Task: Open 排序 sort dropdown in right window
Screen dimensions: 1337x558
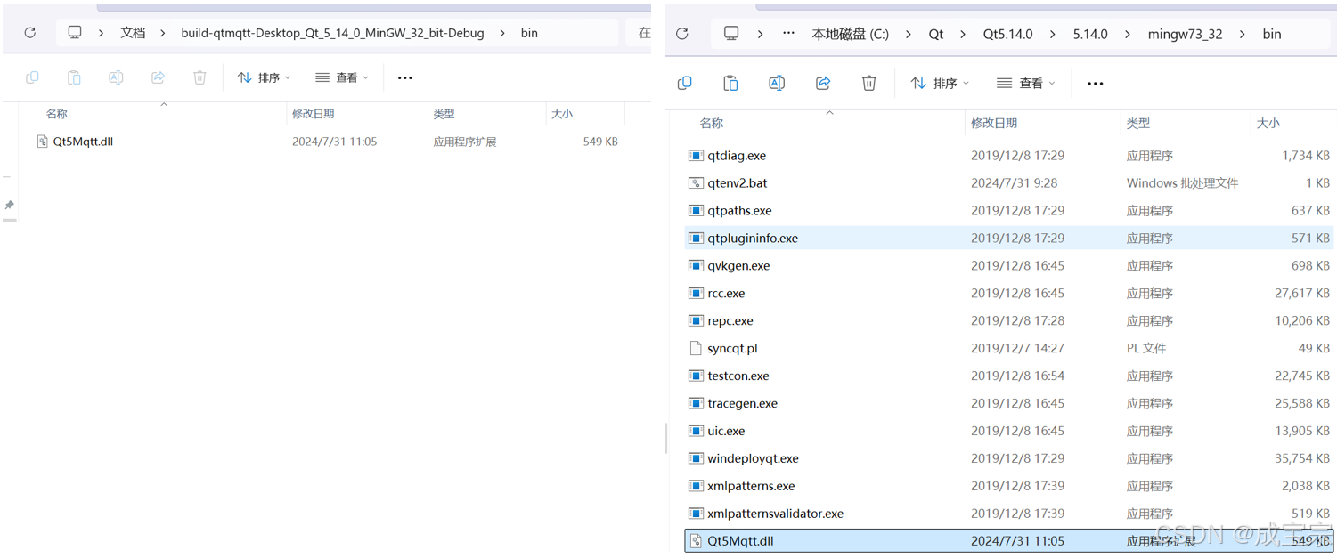Action: pyautogui.click(x=940, y=83)
